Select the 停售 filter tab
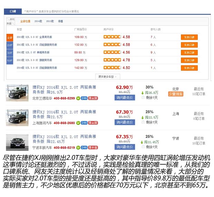214x197 pixels. pyautogui.click(x=60, y=21)
